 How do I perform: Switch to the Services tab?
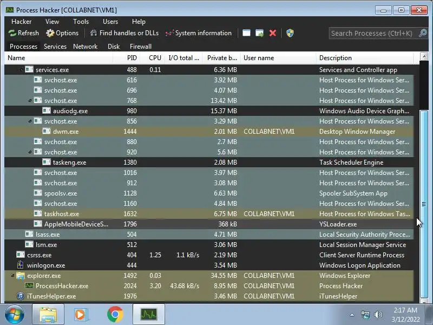pyautogui.click(x=55, y=47)
